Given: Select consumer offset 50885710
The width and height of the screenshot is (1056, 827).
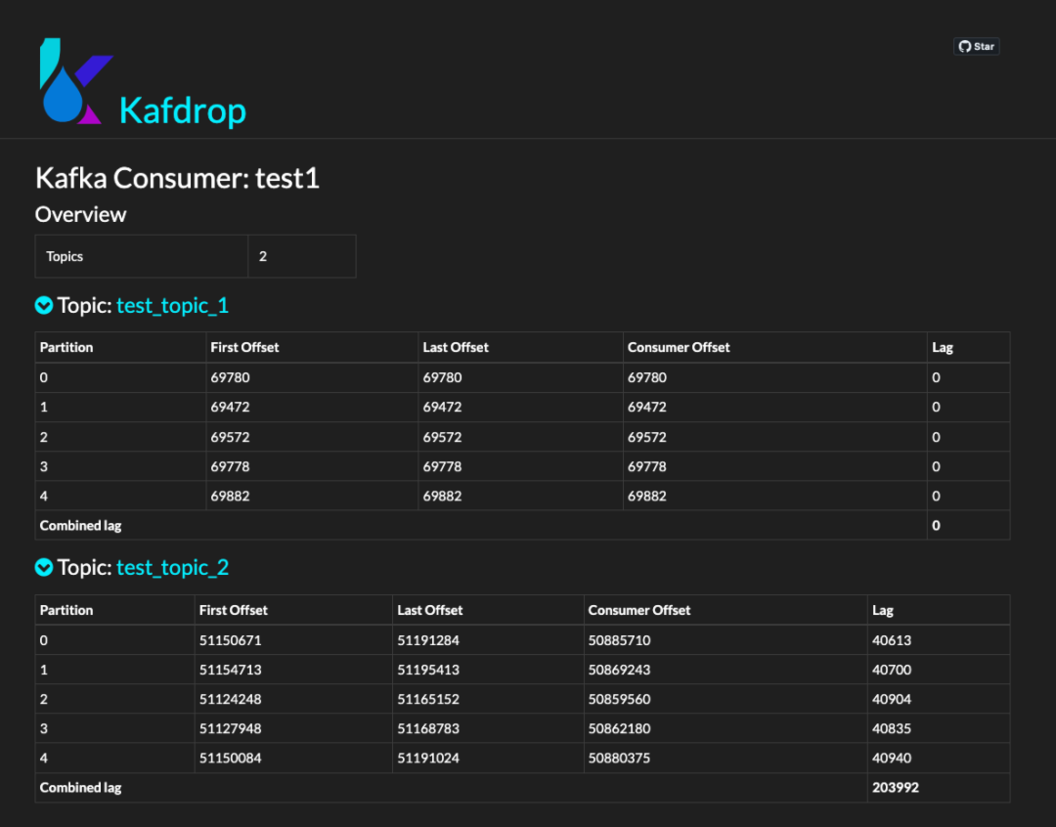Looking at the screenshot, I should click(x=620, y=640).
